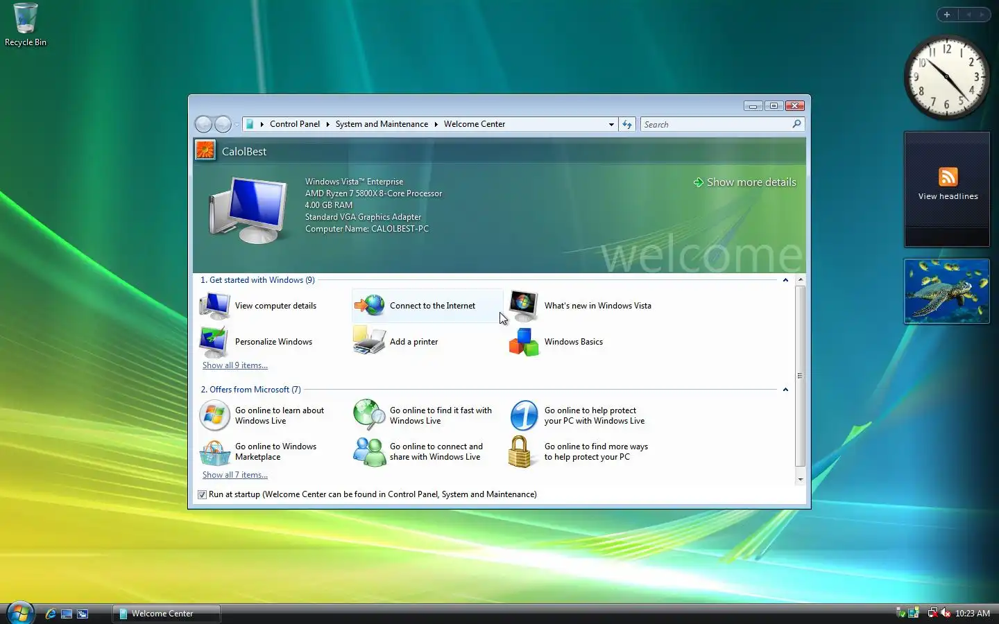Click Show all 7 items link
Image resolution: width=999 pixels, height=624 pixels.
point(235,475)
